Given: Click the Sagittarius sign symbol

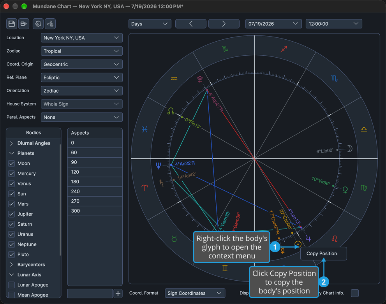Looking at the screenshot, I should click(284, 49).
